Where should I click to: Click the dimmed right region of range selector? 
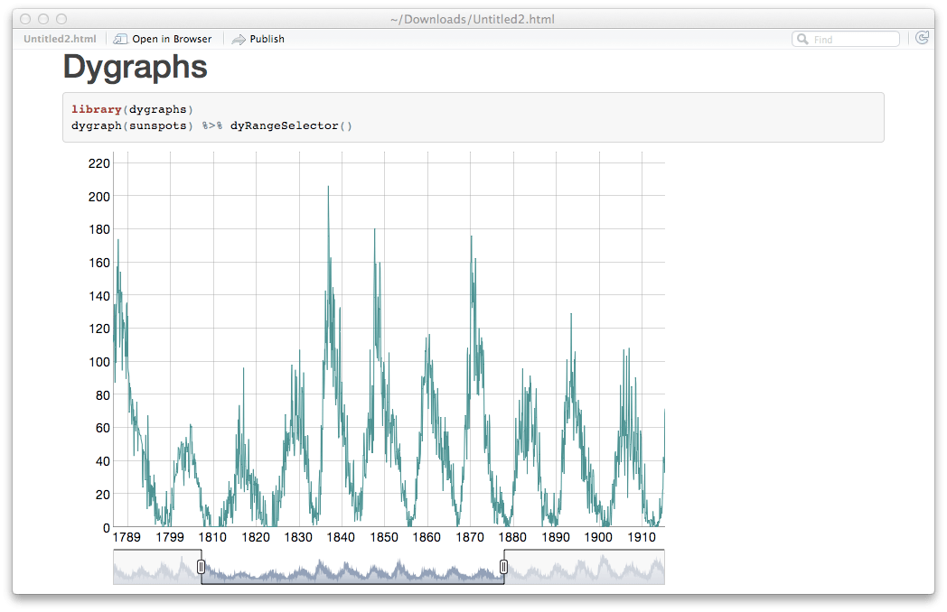point(586,569)
